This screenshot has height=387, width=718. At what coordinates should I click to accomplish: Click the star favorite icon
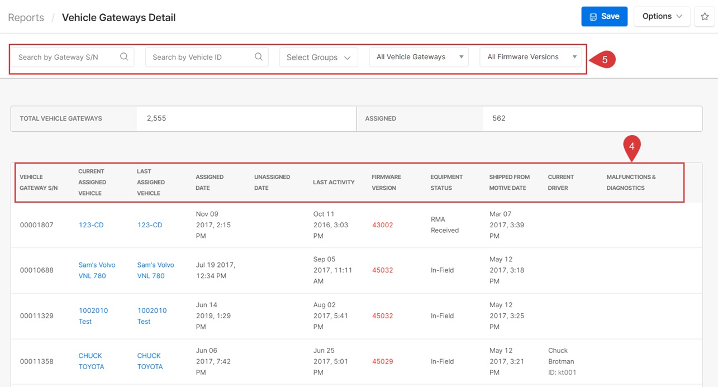point(705,17)
